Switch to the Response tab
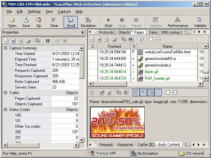This screenshot has height=158, width=211. click(x=125, y=145)
